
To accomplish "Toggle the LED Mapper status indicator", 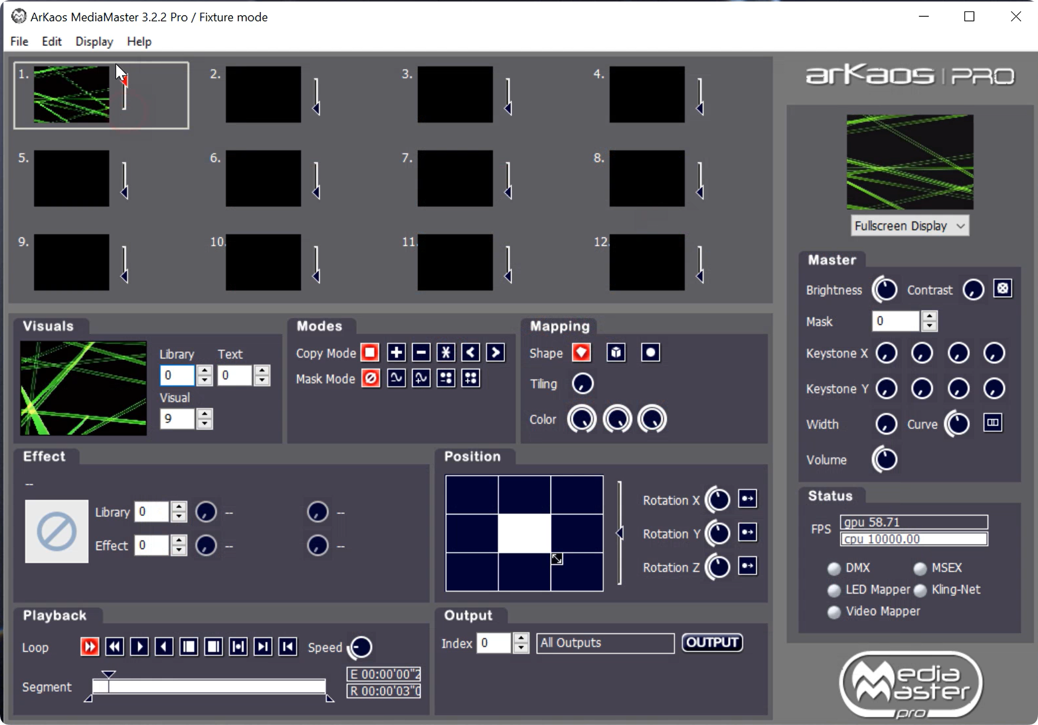I will (834, 590).
